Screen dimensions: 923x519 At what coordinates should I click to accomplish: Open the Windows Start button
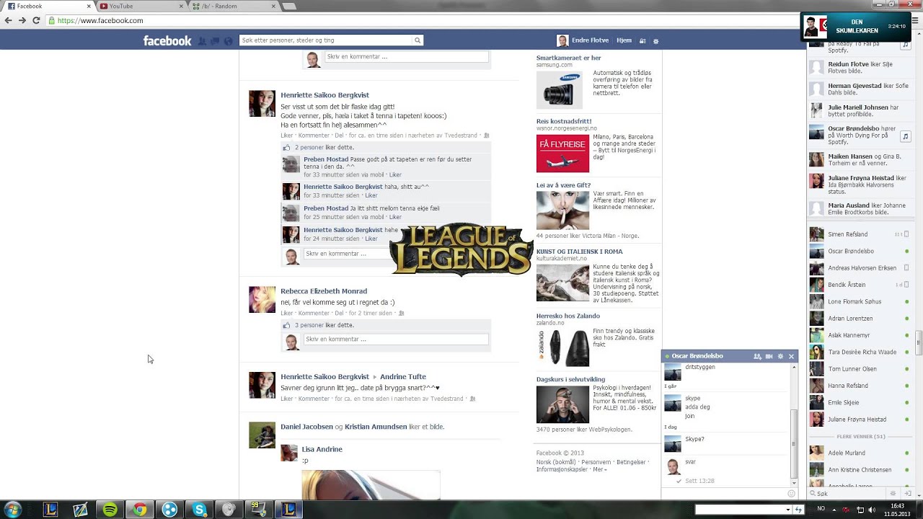[x=12, y=510]
